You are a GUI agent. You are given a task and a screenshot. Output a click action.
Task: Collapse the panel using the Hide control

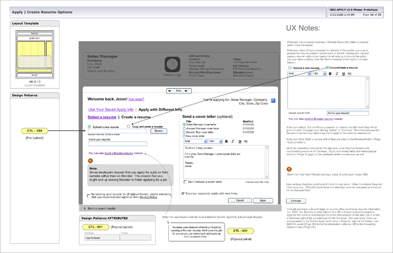pos(179,91)
